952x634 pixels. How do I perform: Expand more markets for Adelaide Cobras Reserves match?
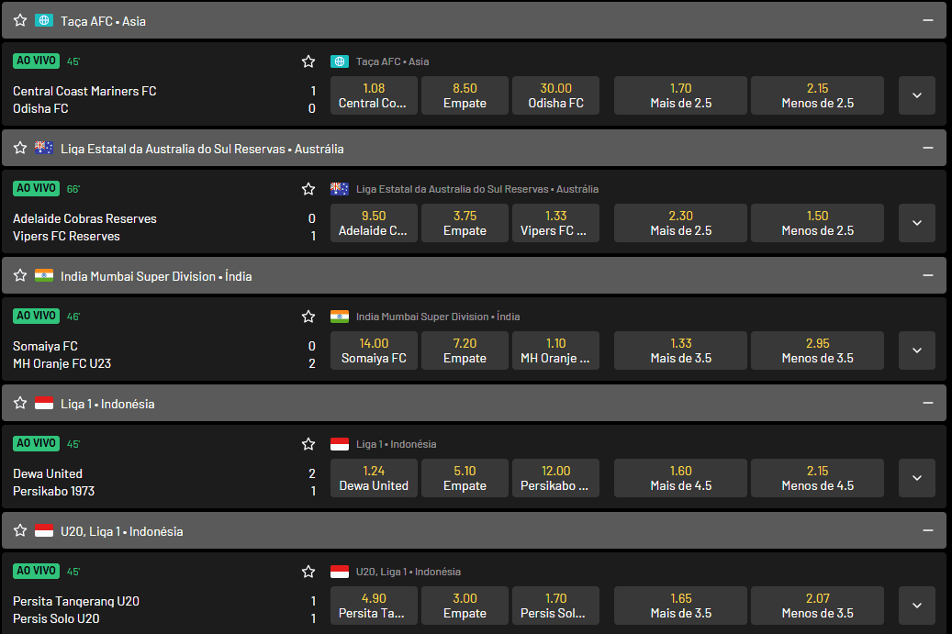(917, 223)
